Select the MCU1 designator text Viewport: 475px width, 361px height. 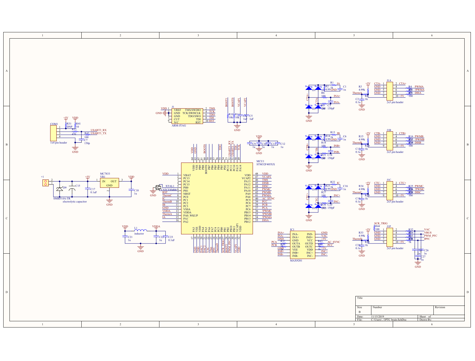[x=260, y=161]
